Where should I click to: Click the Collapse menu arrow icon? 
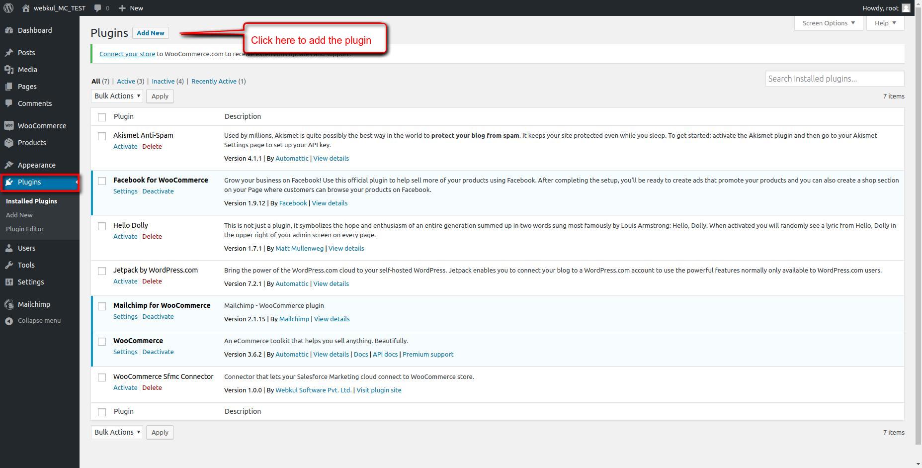click(x=9, y=321)
